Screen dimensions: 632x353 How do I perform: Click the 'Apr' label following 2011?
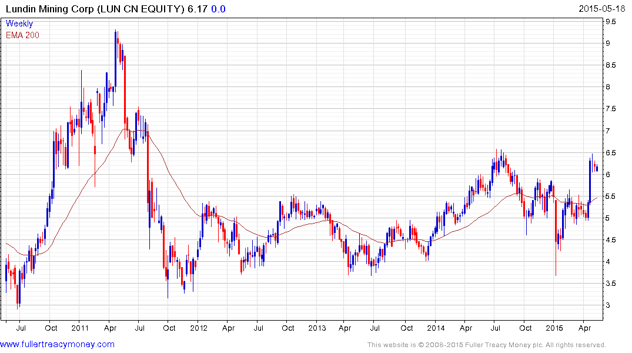pyautogui.click(x=110, y=328)
